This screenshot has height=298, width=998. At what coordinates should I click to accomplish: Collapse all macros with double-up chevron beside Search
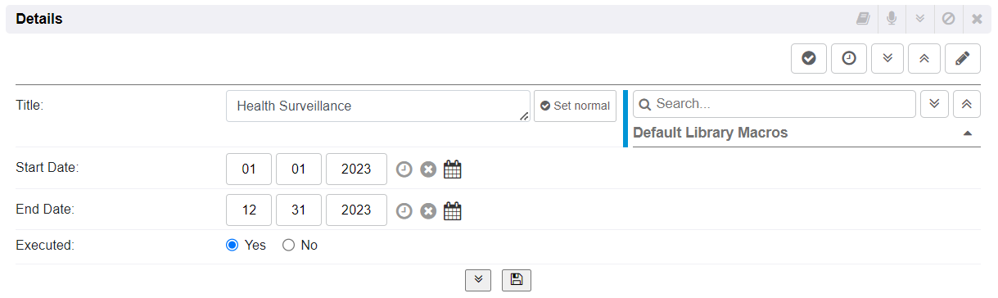click(967, 104)
